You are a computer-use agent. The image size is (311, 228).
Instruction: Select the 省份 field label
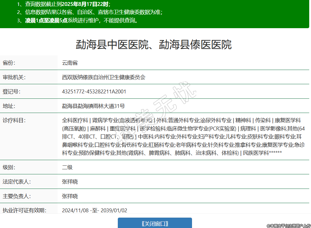9,63
